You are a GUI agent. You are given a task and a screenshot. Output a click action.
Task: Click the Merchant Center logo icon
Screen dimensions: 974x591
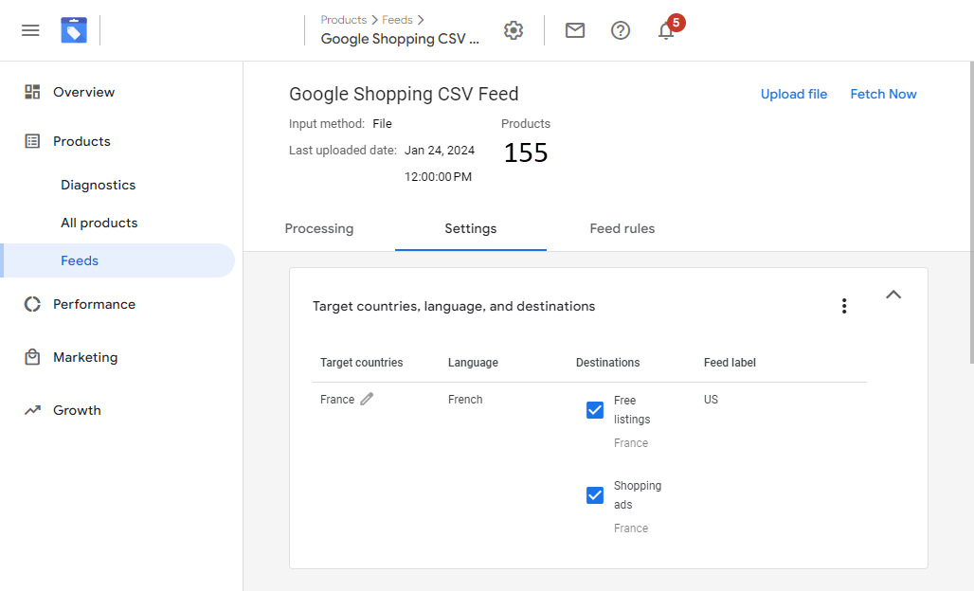[74, 30]
